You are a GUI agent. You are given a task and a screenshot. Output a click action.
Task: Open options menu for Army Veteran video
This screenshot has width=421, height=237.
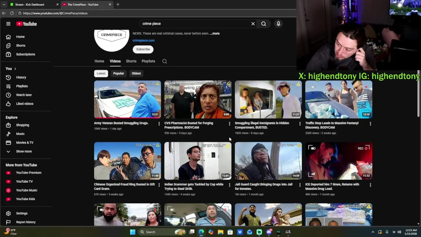[x=159, y=124]
